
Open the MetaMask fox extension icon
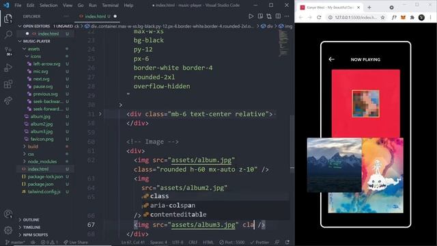403,17
